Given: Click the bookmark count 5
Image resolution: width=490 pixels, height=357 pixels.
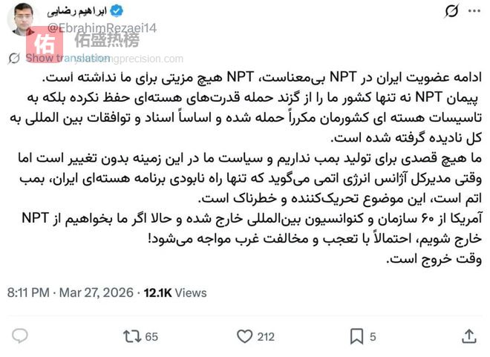Looking at the screenshot, I should pos(373,337).
